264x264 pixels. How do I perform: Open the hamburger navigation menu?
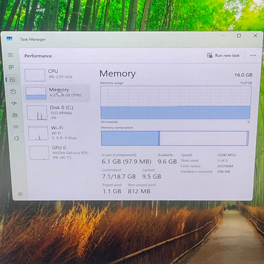point(10,55)
